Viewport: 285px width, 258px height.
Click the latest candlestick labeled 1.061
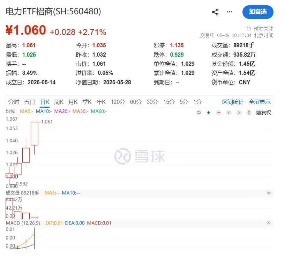(x=34, y=134)
